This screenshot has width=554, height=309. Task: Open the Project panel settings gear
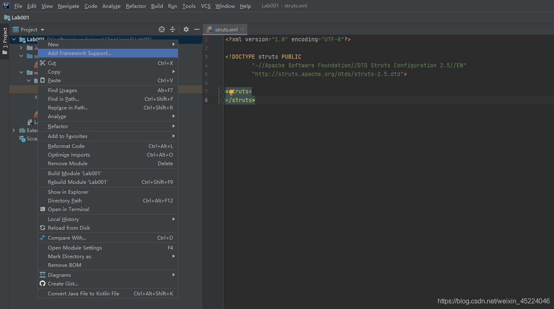tap(186, 29)
